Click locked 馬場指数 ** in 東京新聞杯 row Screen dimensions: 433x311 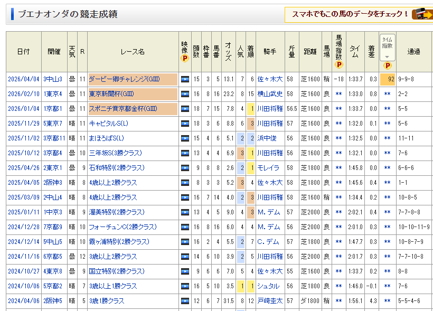339,94
